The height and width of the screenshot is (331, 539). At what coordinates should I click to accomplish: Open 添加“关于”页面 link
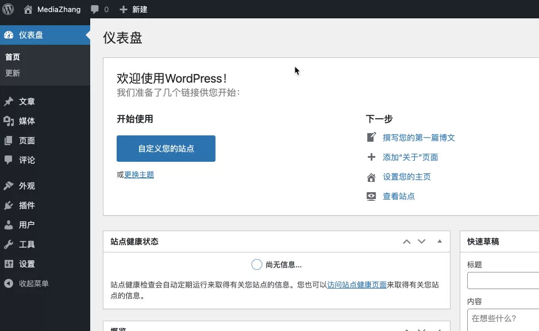coord(410,157)
